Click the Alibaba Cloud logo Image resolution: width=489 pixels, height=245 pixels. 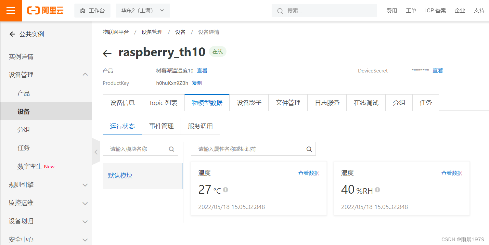point(45,11)
